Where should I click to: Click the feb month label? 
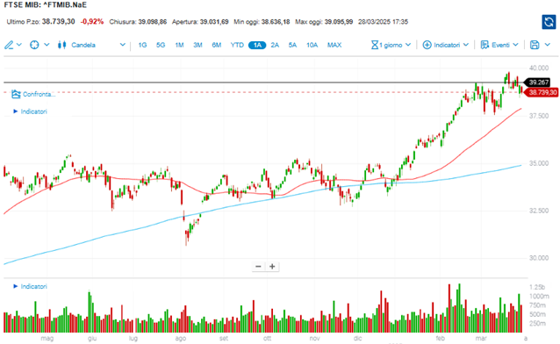point(440,338)
